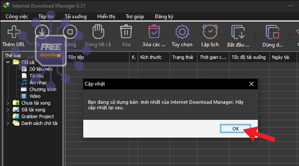299x166 pixels.
Task: Click the K. column header
Action: (x=134, y=57)
